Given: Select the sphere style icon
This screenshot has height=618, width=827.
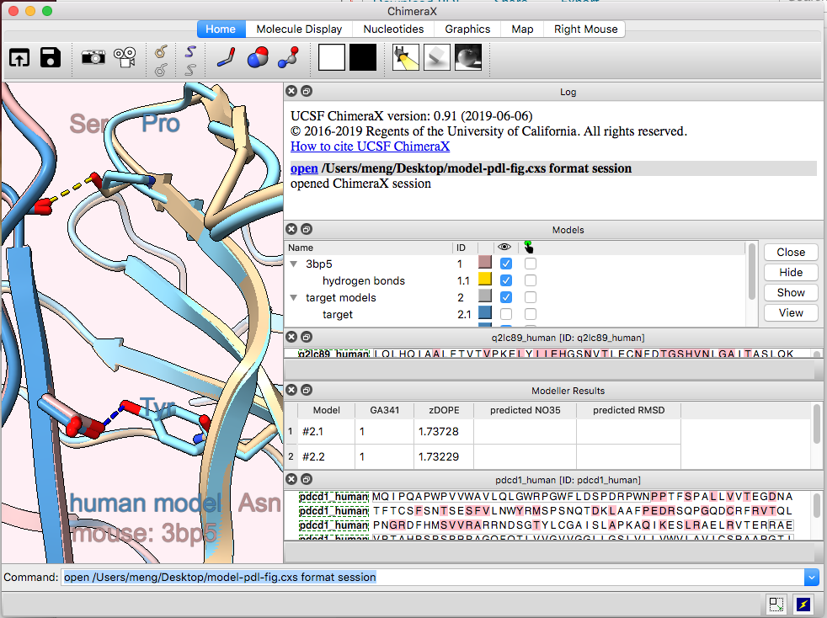Looking at the screenshot, I should [x=257, y=57].
